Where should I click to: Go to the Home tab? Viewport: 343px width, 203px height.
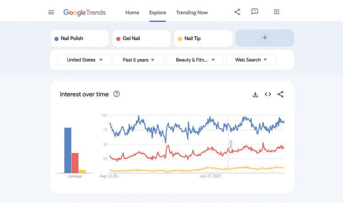(132, 12)
